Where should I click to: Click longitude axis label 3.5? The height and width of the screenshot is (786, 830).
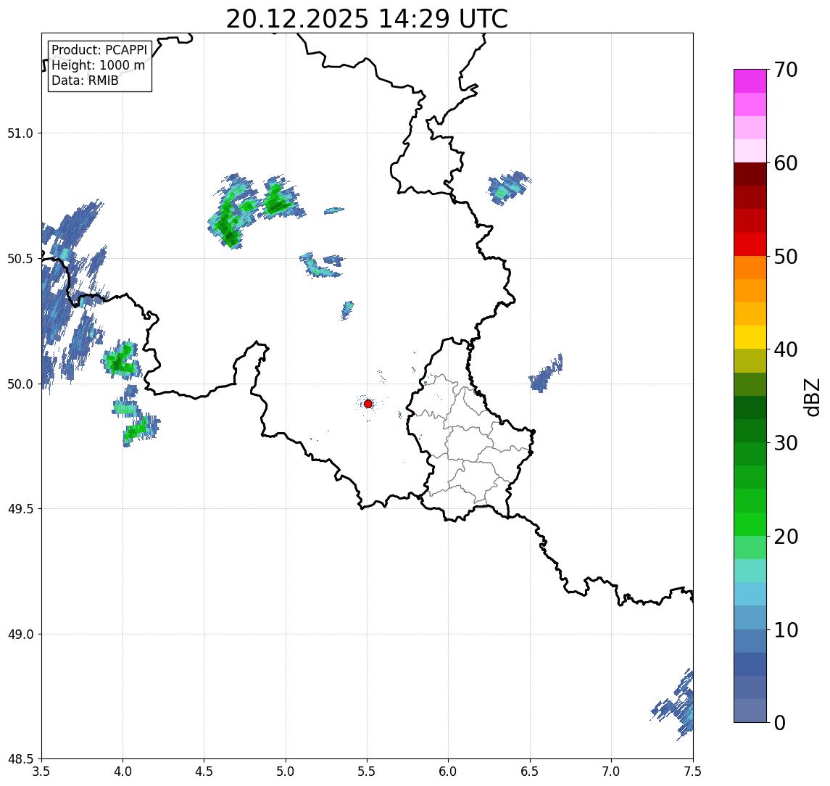pos(41,771)
